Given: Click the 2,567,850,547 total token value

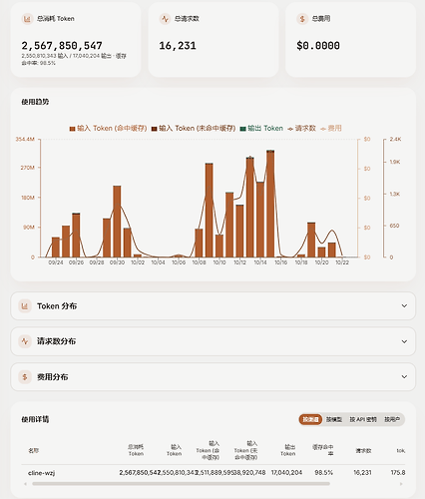Looking at the screenshot, I should (x=62, y=46).
